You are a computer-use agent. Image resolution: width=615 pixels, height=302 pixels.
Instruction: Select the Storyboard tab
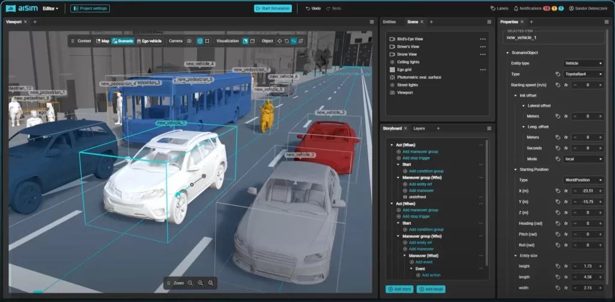point(392,128)
